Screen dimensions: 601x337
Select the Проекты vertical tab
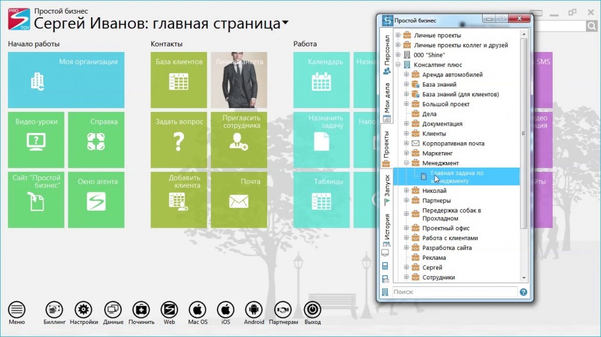pyautogui.click(x=387, y=149)
